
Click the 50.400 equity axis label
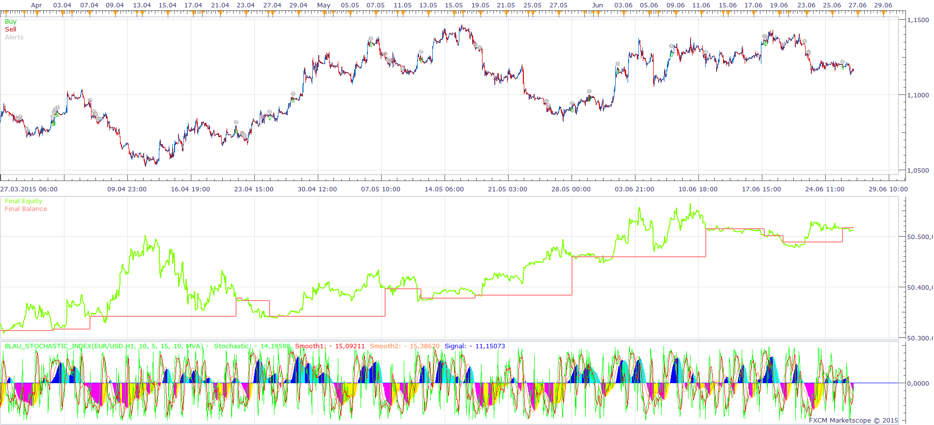920,288
